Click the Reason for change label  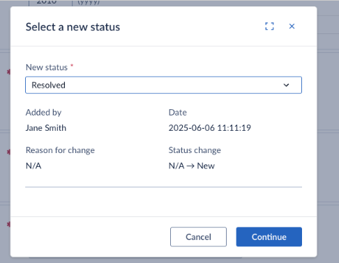point(60,150)
